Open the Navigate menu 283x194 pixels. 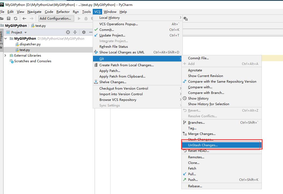[34, 12]
